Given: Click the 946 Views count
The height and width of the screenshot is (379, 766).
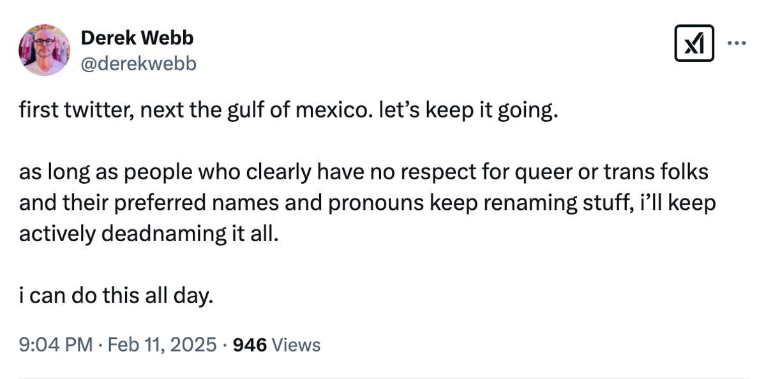Looking at the screenshot, I should pyautogui.click(x=274, y=344).
